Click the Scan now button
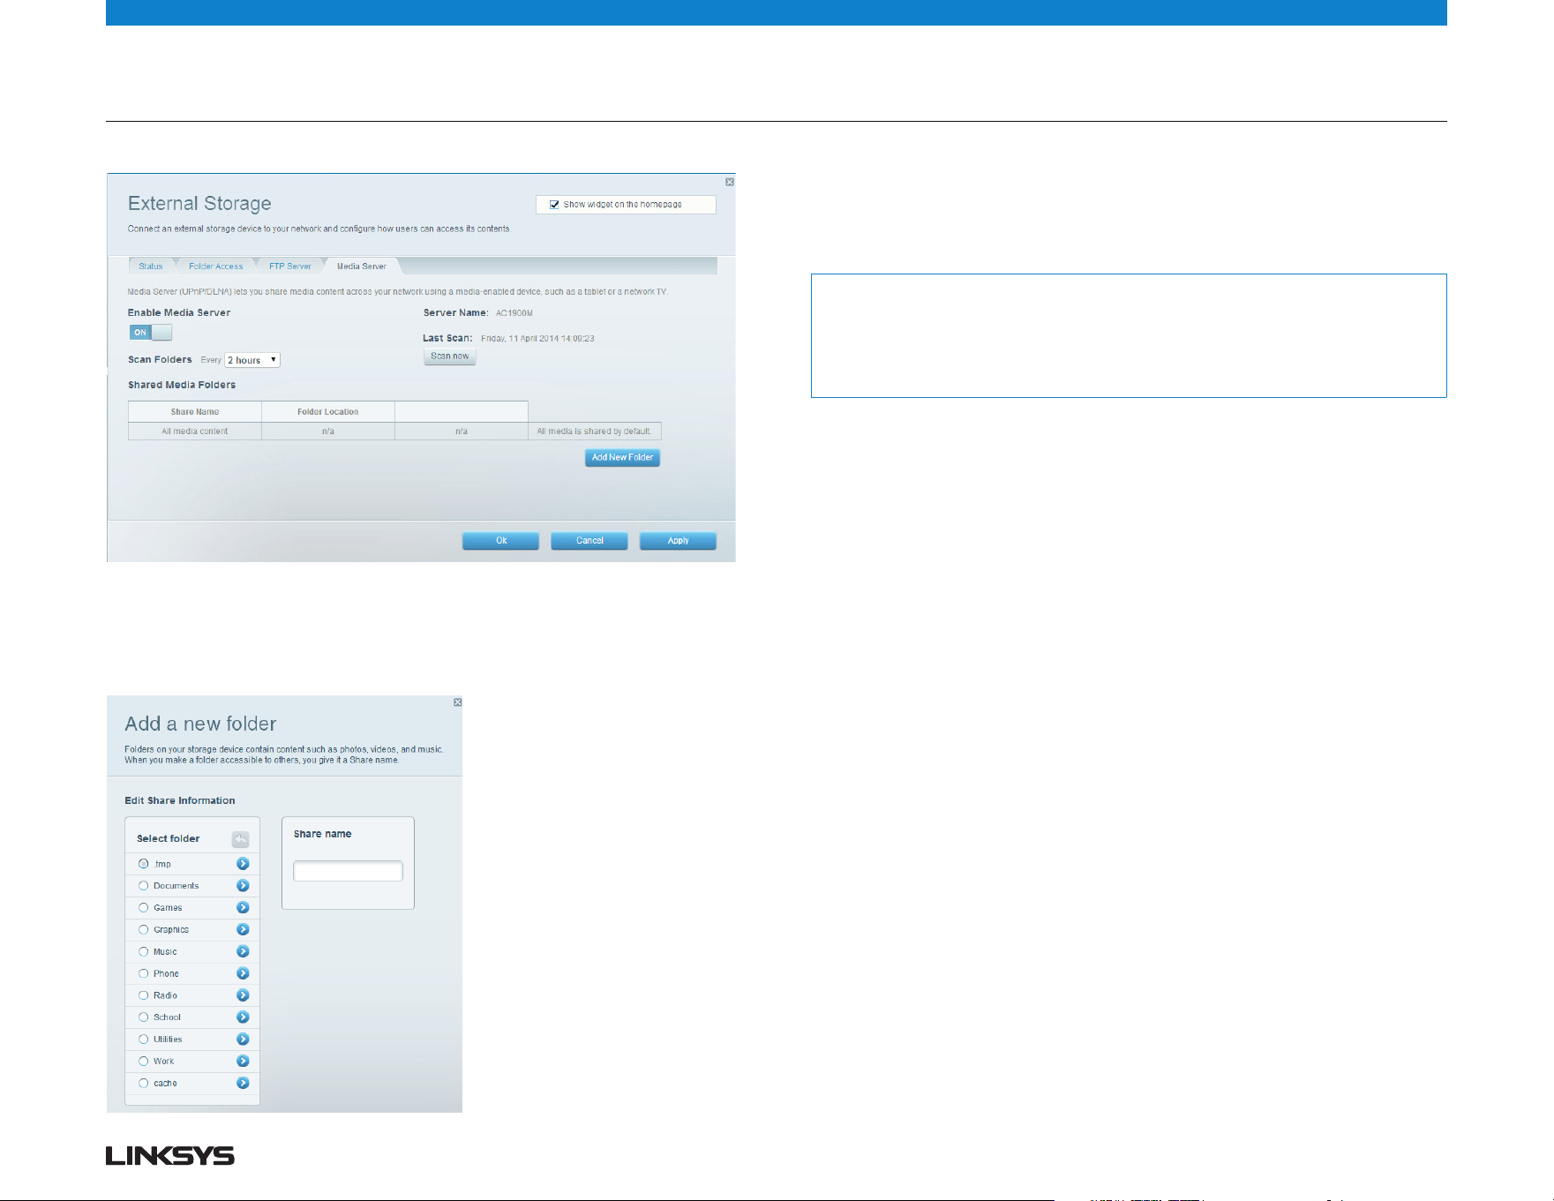The height and width of the screenshot is (1201, 1554). (x=450, y=357)
